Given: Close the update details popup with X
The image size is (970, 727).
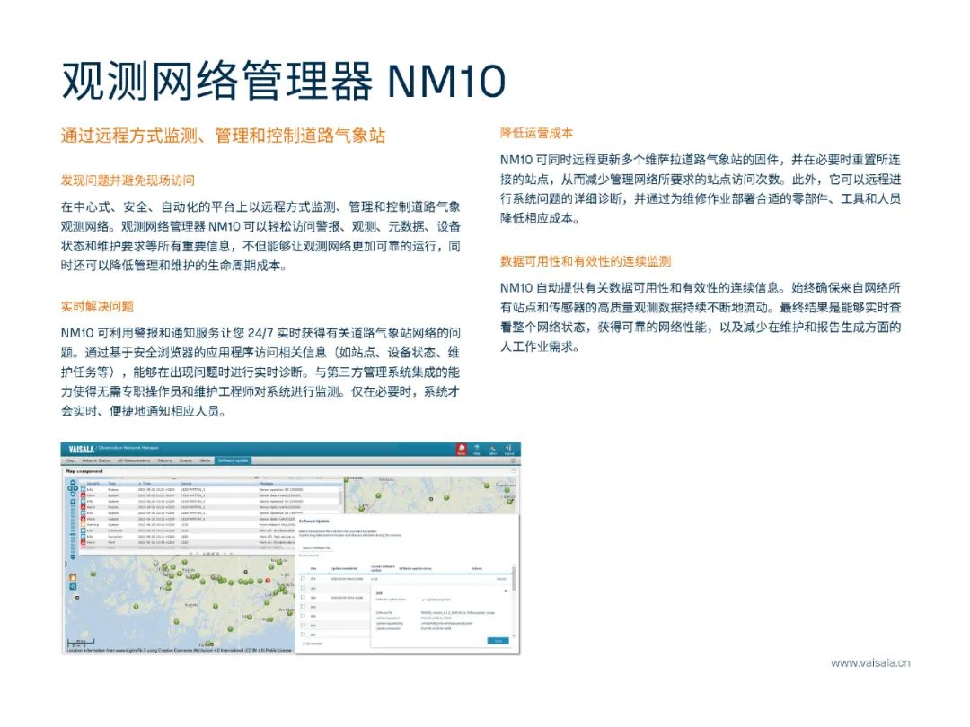Looking at the screenshot, I should 506,591.
